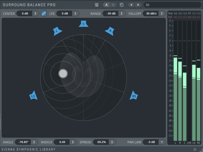This screenshot has height=152, width=203.
Task: Click the ANGLE -78.85° value field
Action: [23, 142]
